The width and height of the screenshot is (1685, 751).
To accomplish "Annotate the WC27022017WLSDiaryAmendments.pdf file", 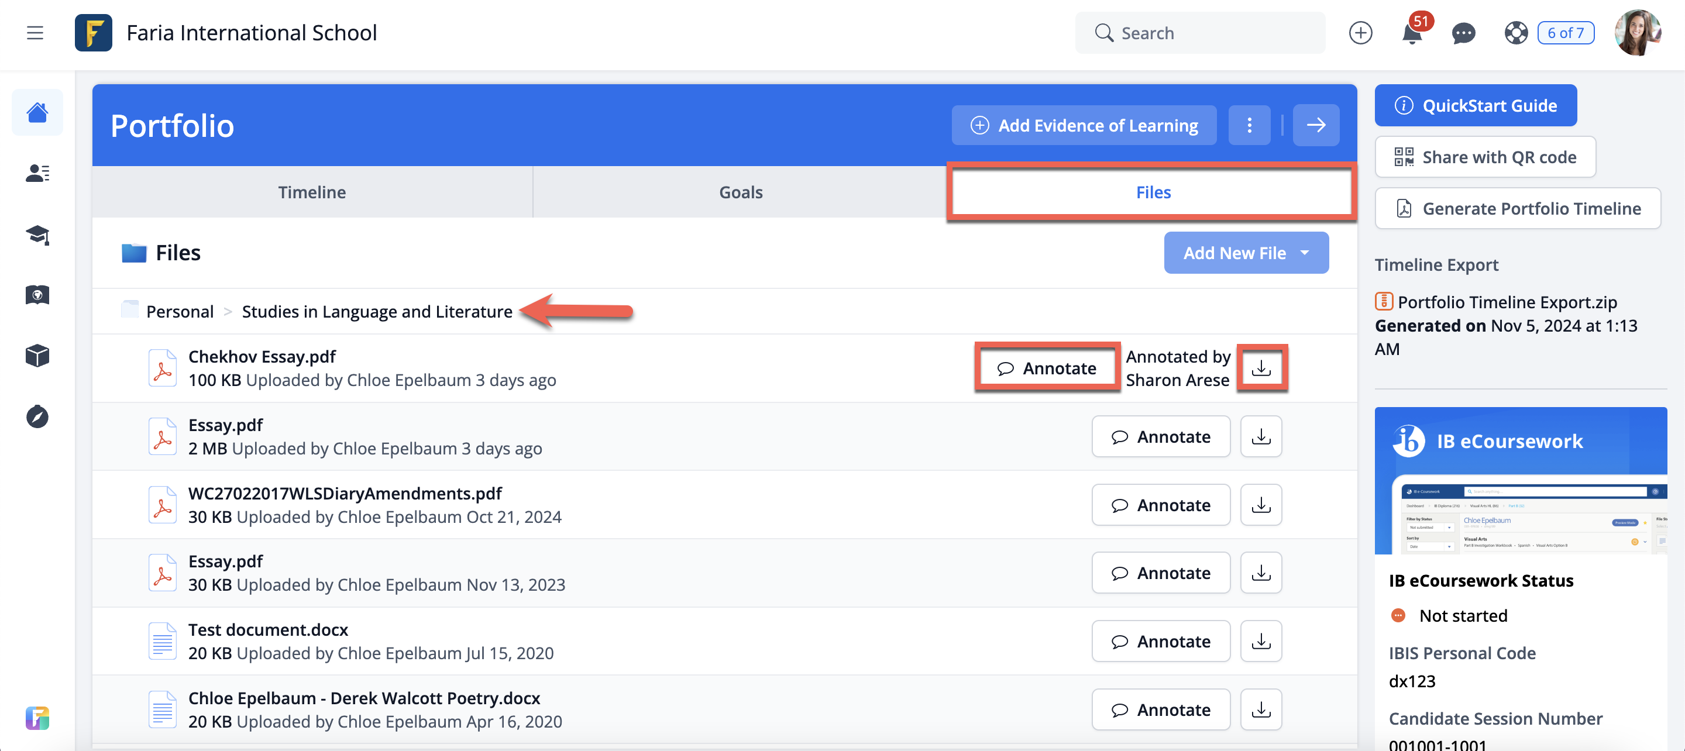I will (1160, 505).
